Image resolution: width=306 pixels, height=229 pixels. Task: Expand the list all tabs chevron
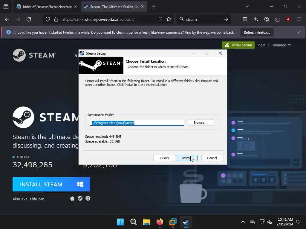click(247, 7)
